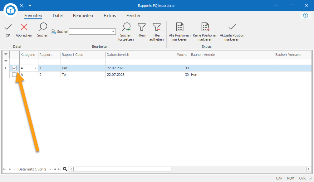Select the 'Gar' Rapport-Code cell
Viewport: 314px width, 182px height.
[x=83, y=68]
